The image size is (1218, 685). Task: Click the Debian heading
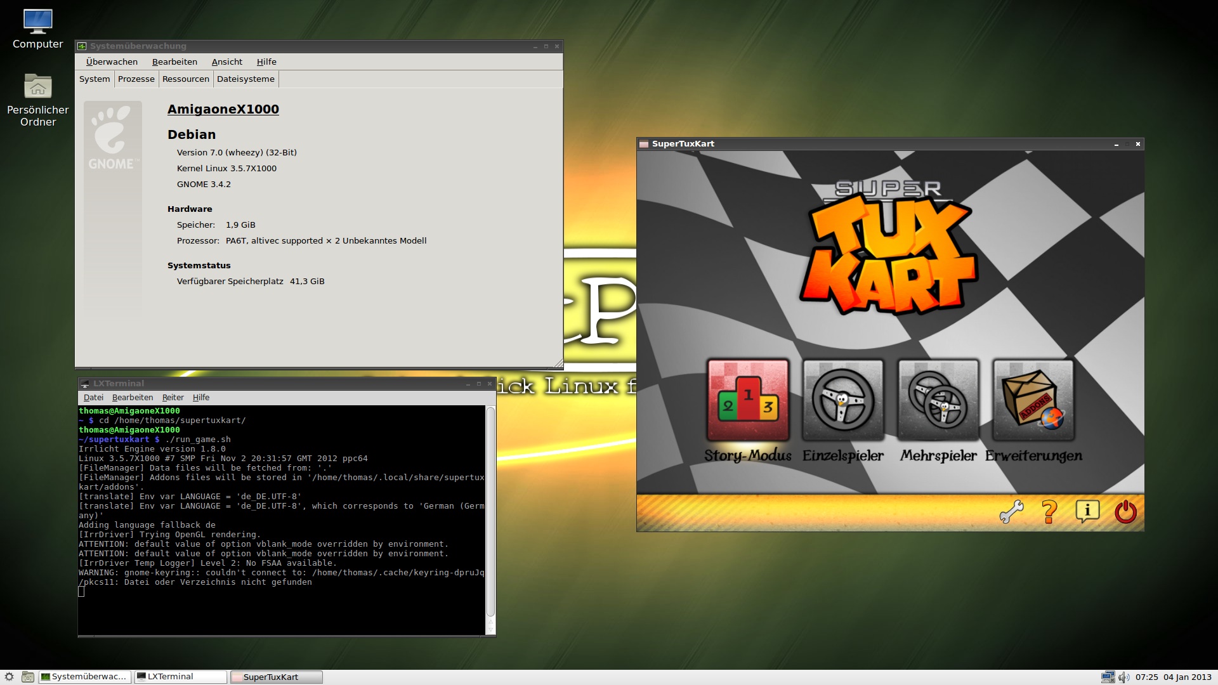(x=192, y=134)
